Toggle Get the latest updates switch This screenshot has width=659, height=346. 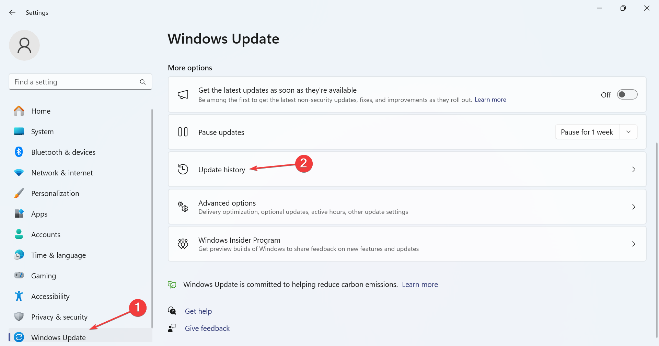click(627, 95)
